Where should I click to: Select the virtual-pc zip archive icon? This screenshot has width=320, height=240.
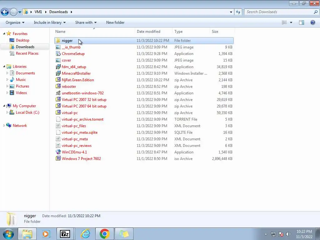(58, 112)
